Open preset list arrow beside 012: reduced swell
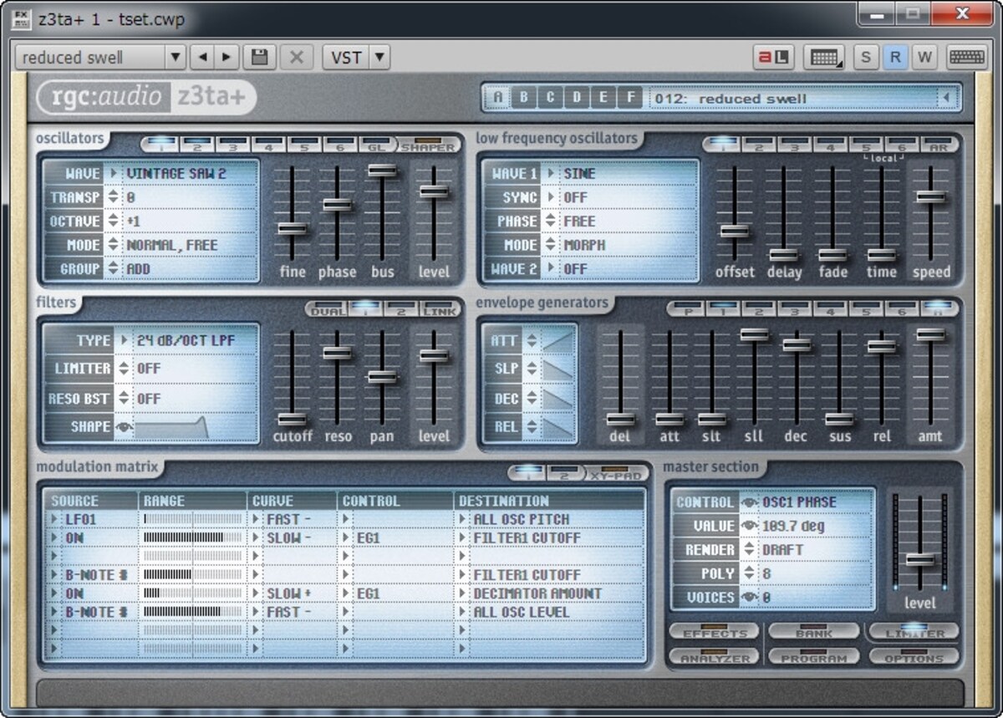The width and height of the screenshot is (1003, 718). [946, 99]
